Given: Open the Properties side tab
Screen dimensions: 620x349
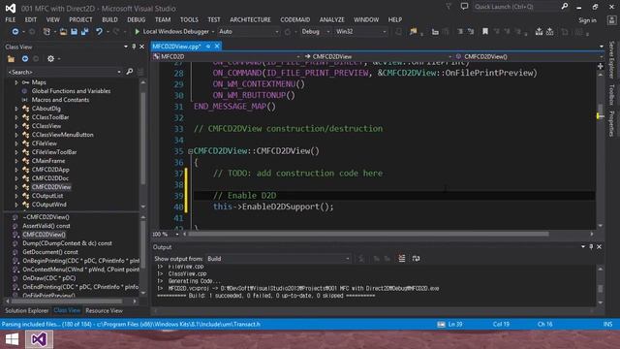Looking at the screenshot, I should tap(611, 124).
